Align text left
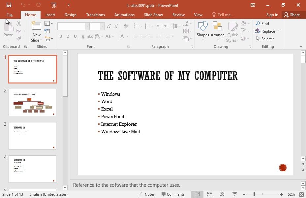306x198 pixels. coord(136,36)
